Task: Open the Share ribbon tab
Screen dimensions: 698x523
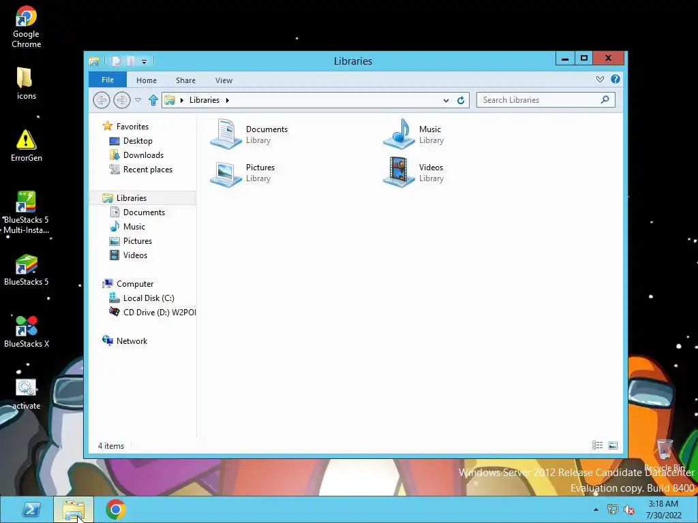Action: (185, 80)
